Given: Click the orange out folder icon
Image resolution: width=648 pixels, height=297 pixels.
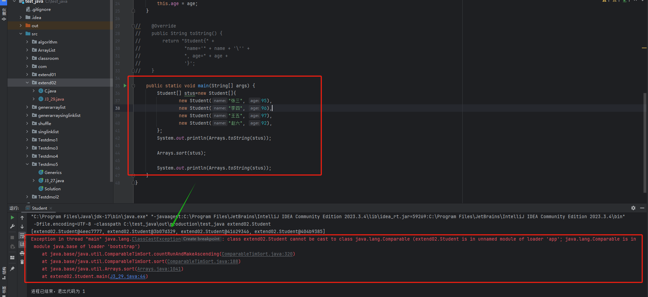Looking at the screenshot, I should coord(28,25).
